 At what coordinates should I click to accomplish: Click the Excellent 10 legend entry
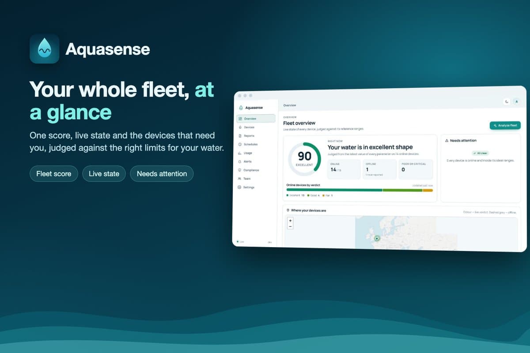pyautogui.click(x=295, y=195)
